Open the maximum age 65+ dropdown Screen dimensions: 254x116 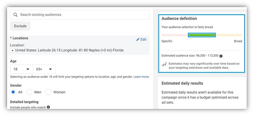tap(44, 69)
